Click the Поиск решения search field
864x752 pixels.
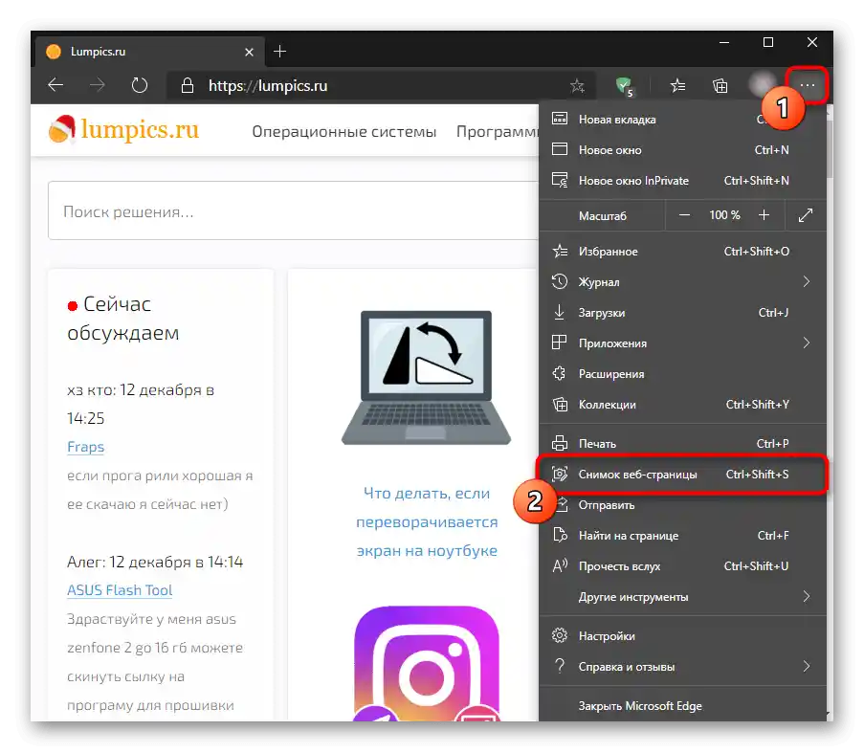click(x=293, y=211)
